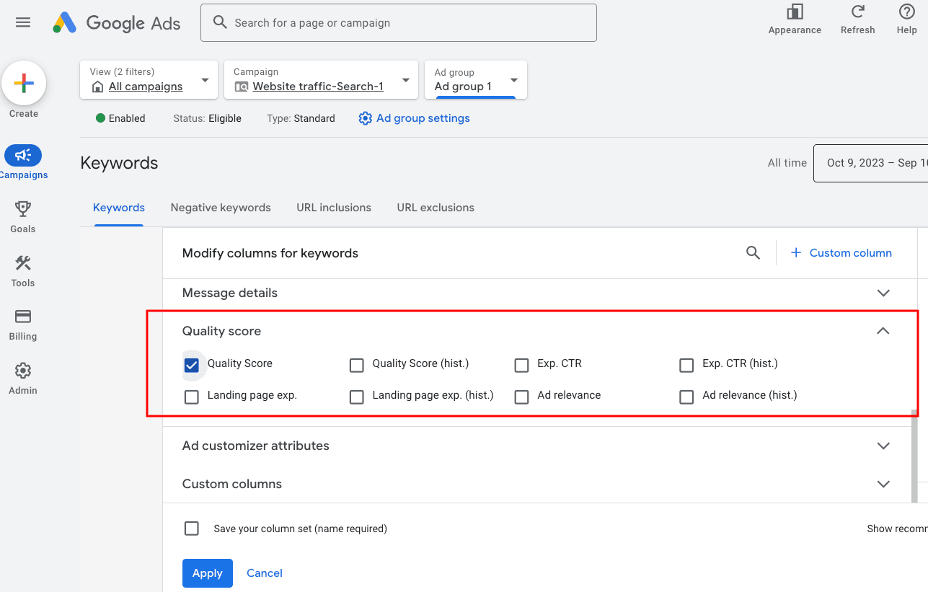Uncheck the Quality Score checkbox
This screenshot has width=928, height=592.
(x=191, y=365)
